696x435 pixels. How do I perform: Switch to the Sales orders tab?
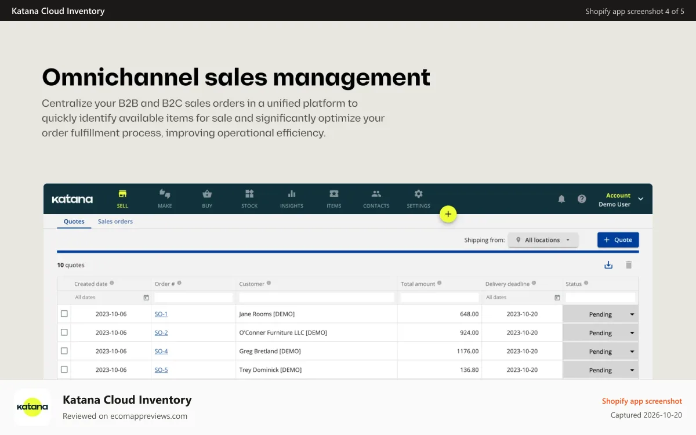pos(115,222)
